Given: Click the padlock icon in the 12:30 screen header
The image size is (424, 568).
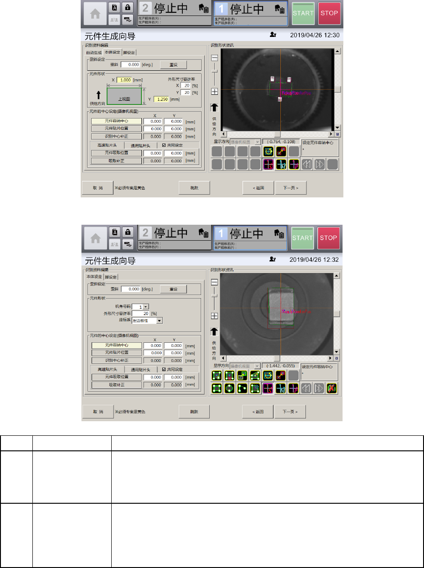Looking at the screenshot, I should pyautogui.click(x=128, y=8).
